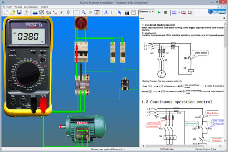Click the fit-to-window icon with orange arrows
This screenshot has height=152, width=228.
tap(97, 12)
